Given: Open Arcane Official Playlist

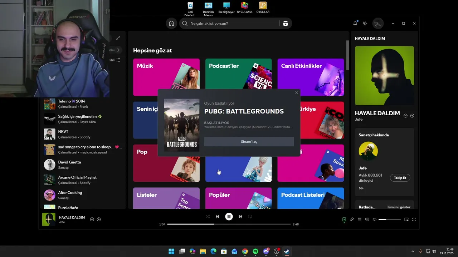Looking at the screenshot, I should (83, 180).
